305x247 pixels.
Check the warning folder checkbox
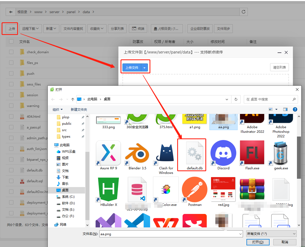click(11, 106)
